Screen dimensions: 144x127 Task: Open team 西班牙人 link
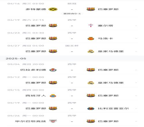coord(36,96)
